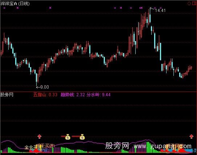
Task: Click the 股旁网 indicator name label
Action: tap(7, 95)
